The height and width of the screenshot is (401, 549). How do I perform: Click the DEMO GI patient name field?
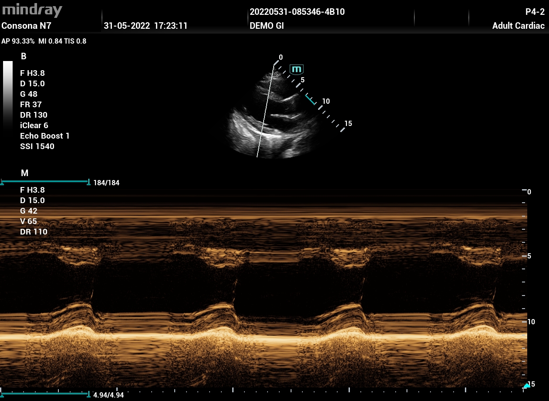tap(267, 26)
